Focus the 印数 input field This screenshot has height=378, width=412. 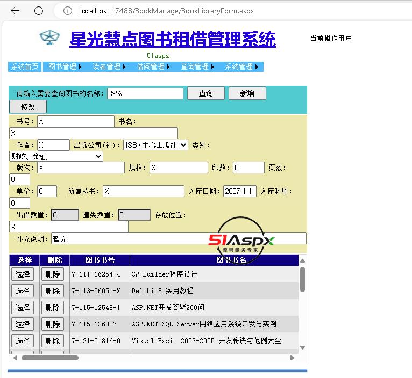pyautogui.click(x=248, y=168)
